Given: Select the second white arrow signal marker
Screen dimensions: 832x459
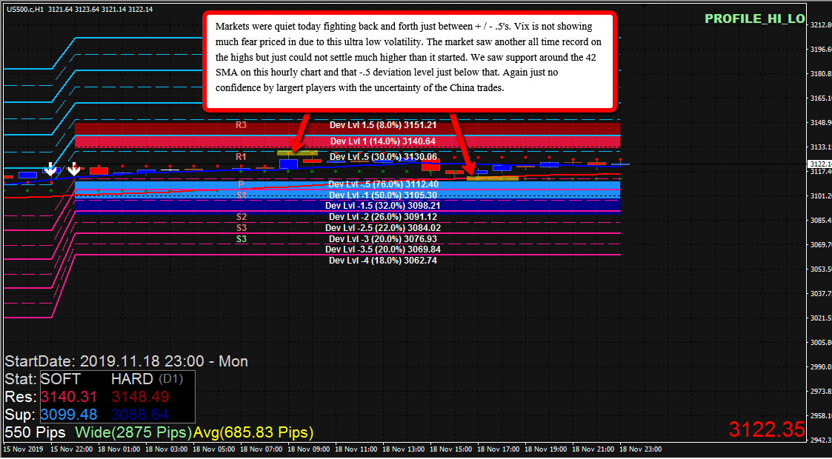Looking at the screenshot, I should pos(74,170).
